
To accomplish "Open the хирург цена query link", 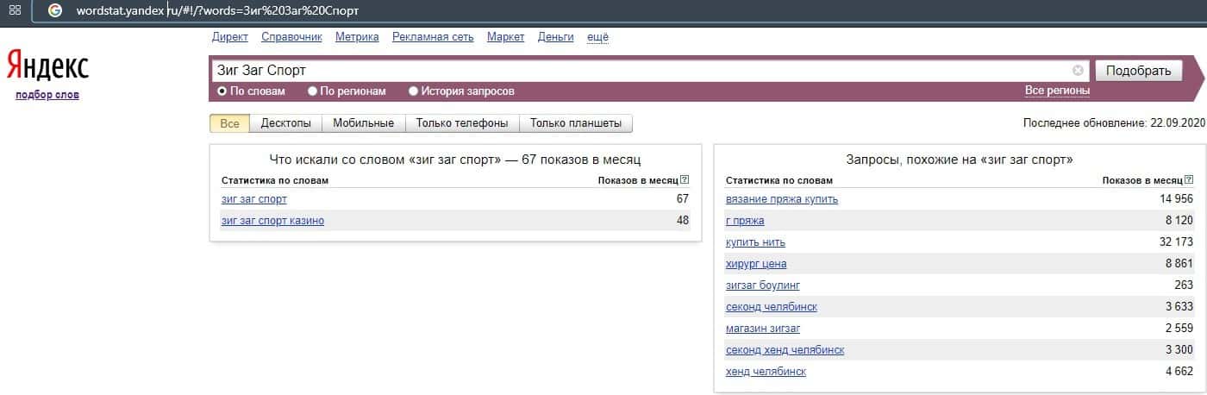I will [756, 264].
